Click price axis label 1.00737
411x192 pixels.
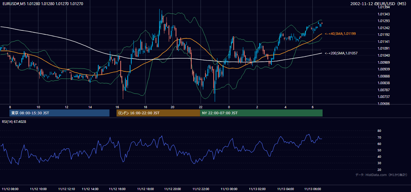[x=384, y=97]
